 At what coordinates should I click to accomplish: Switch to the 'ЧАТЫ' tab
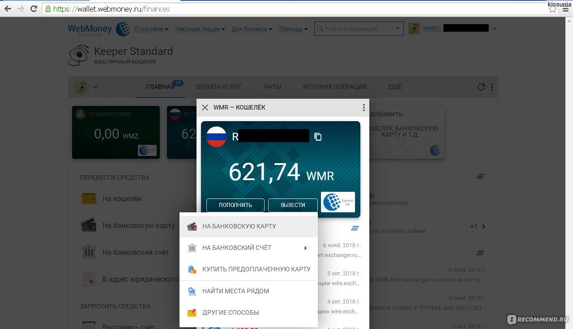(x=273, y=87)
